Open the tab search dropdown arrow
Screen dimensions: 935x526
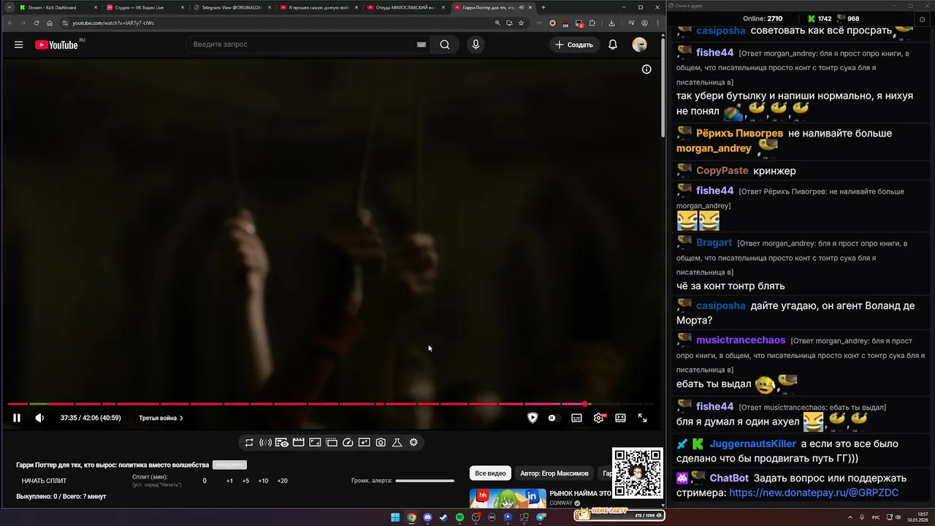pos(9,7)
